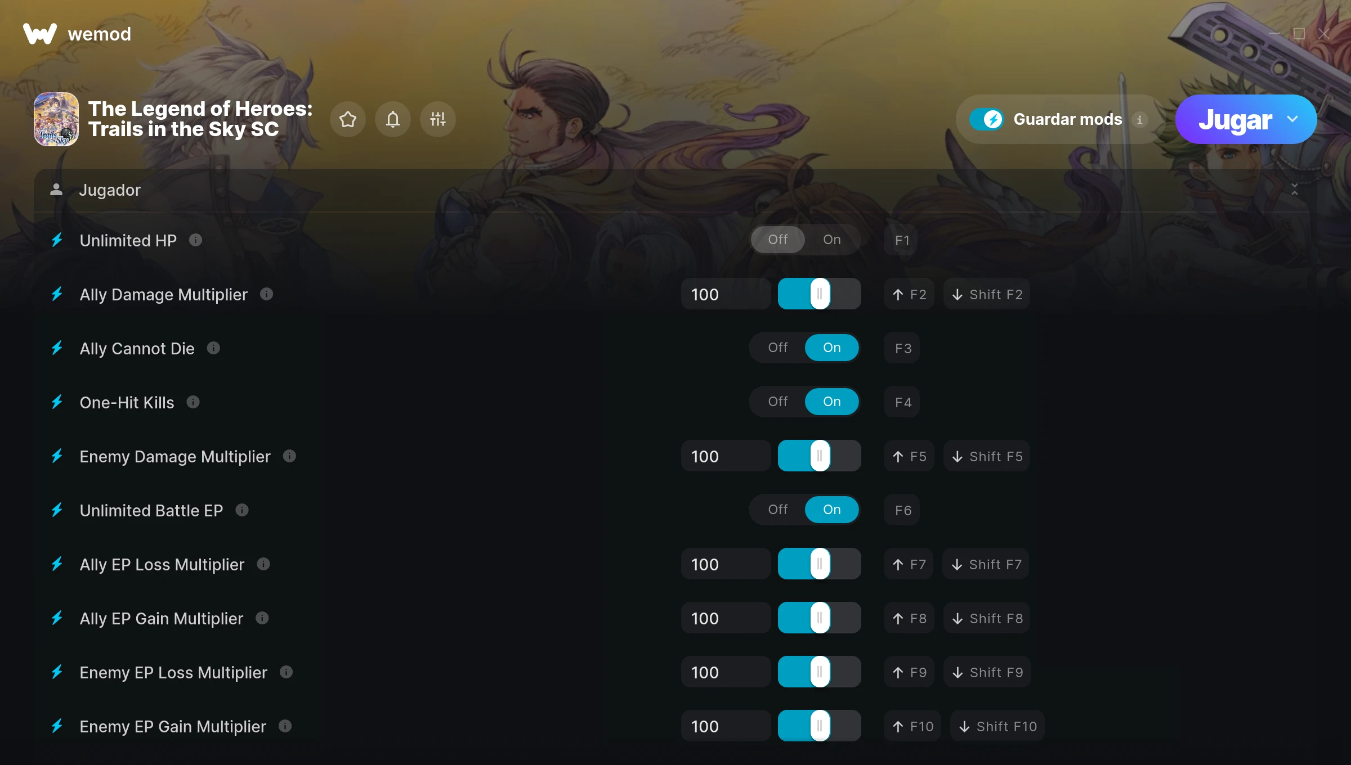Screen dimensions: 1351x765
Task: Open the mod settings sliders icon
Action: click(438, 119)
